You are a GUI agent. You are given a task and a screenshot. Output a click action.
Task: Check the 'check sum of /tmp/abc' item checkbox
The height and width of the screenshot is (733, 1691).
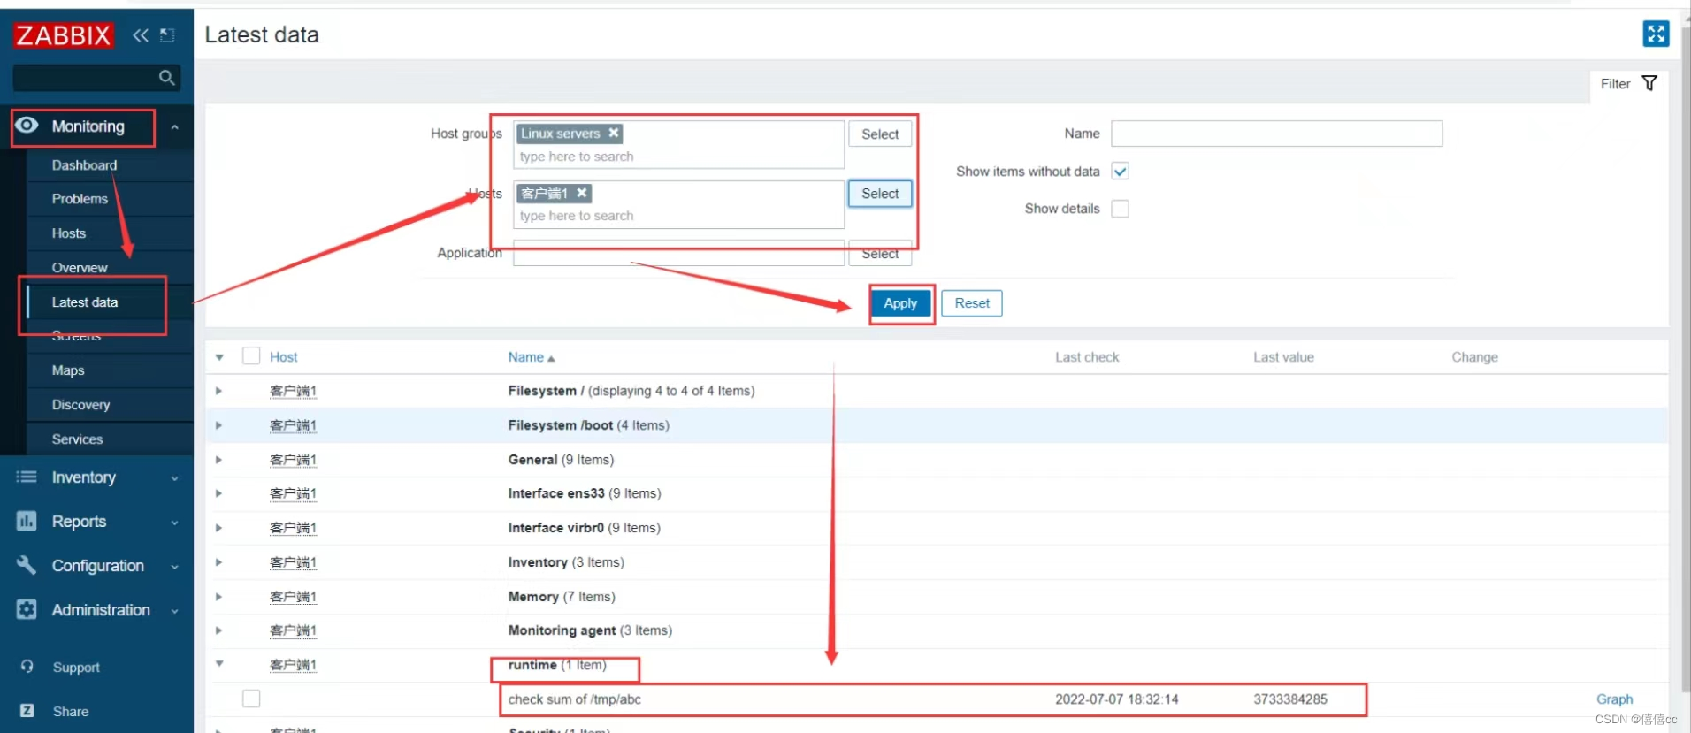251,699
